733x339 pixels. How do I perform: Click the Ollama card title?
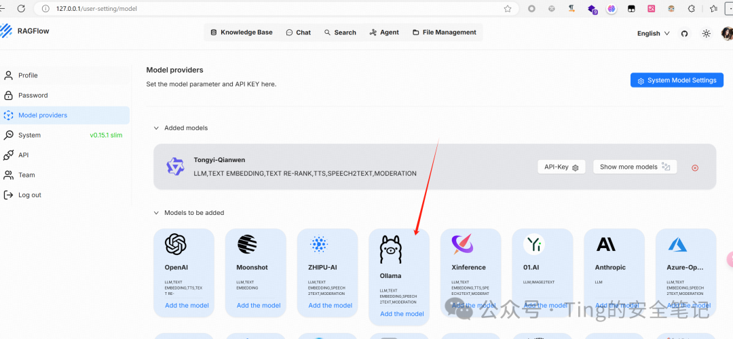click(x=390, y=276)
